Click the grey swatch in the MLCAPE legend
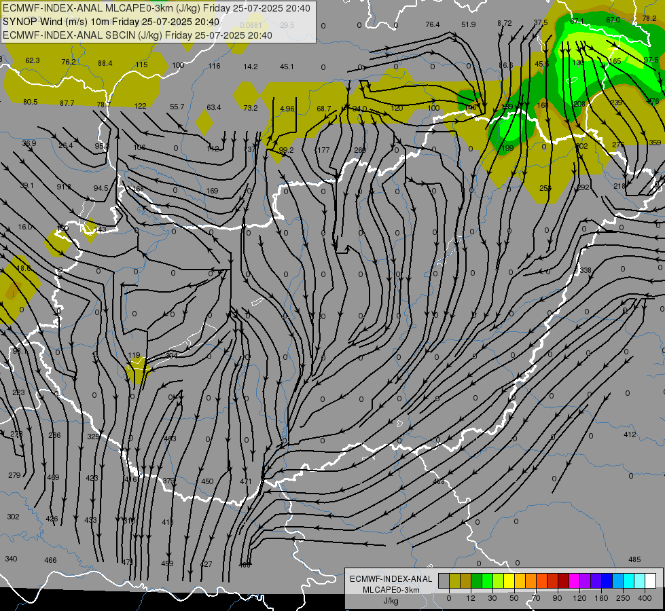The height and width of the screenshot is (611, 665). click(444, 580)
